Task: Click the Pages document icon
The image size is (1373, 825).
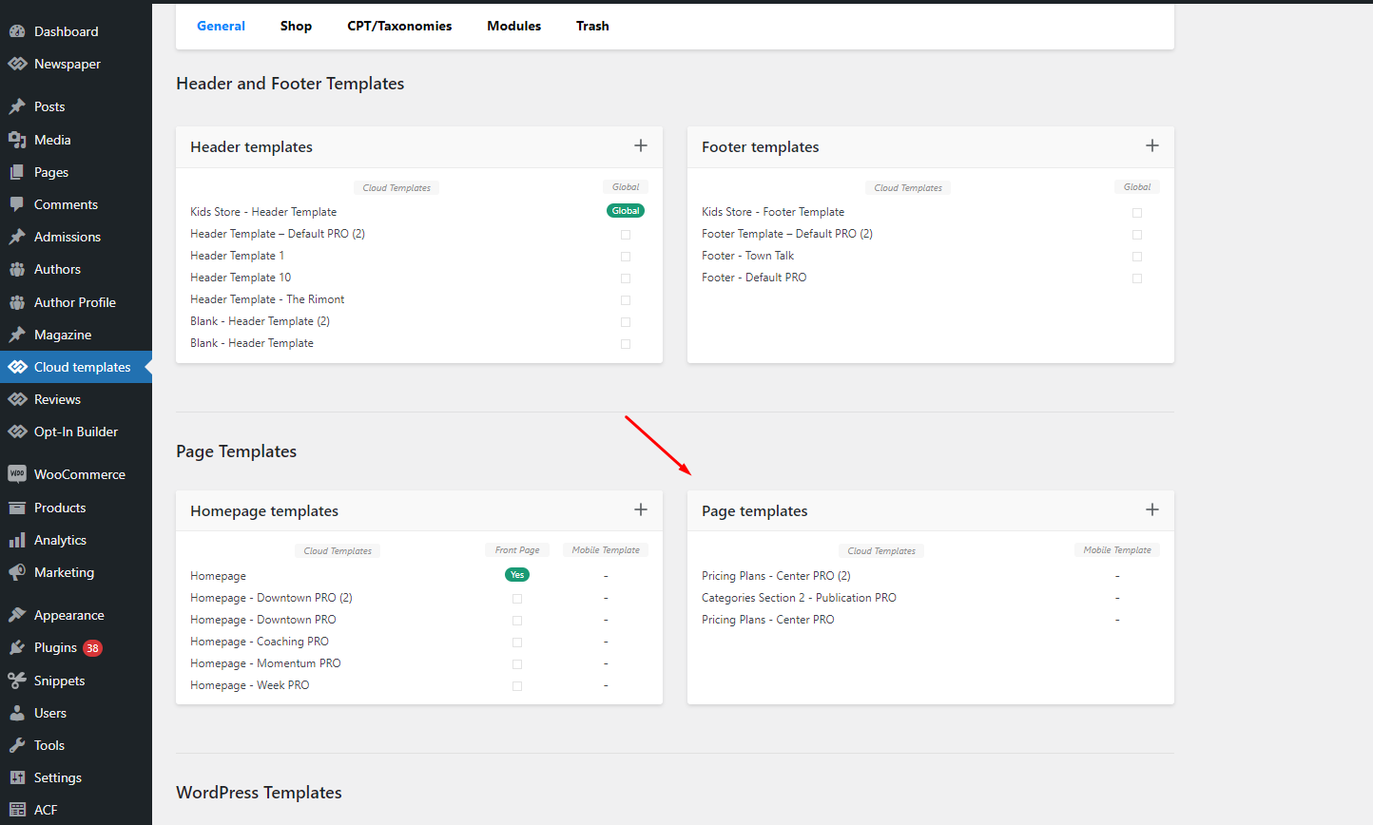Action: click(x=17, y=172)
